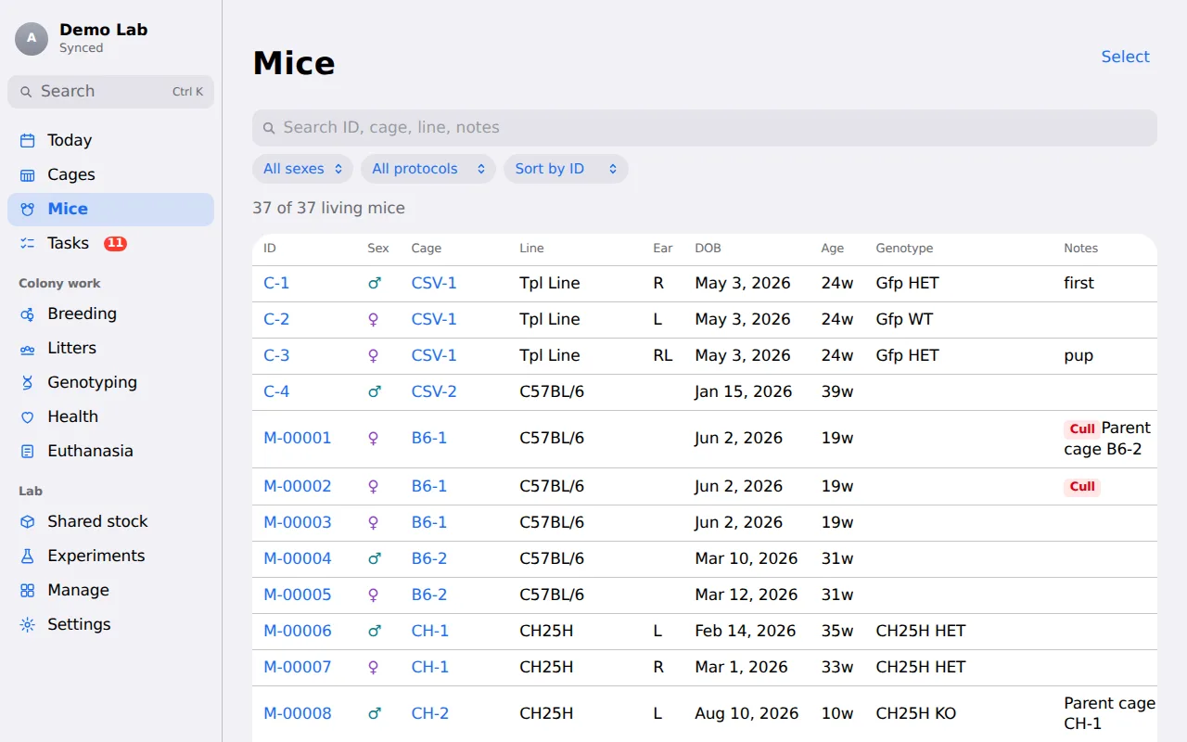Image resolution: width=1187 pixels, height=742 pixels.
Task: Click the Experiments flask icon
Action: tap(28, 556)
